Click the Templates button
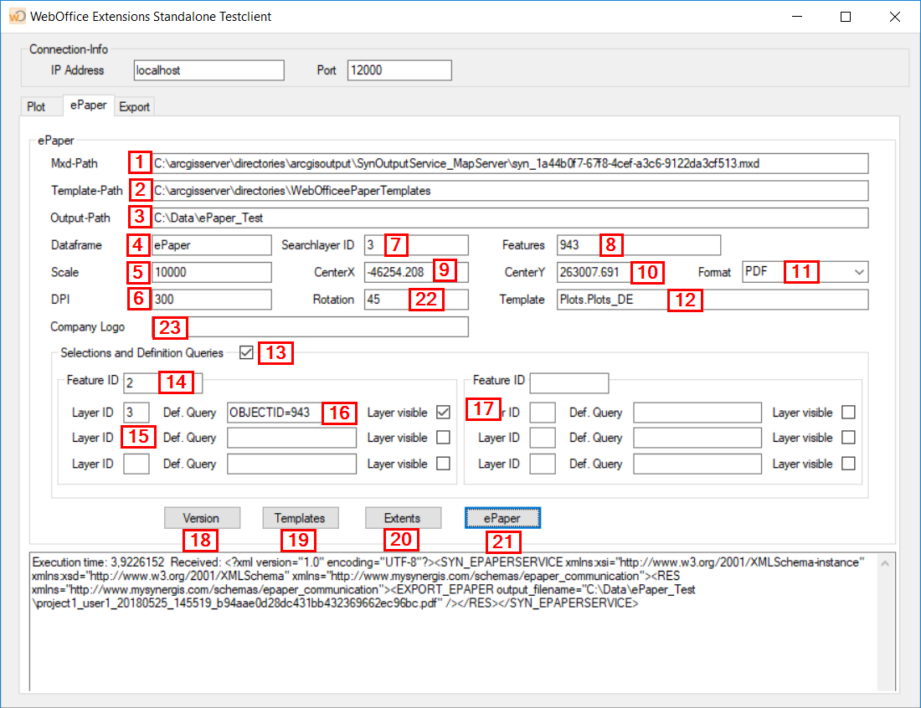 coord(300,517)
